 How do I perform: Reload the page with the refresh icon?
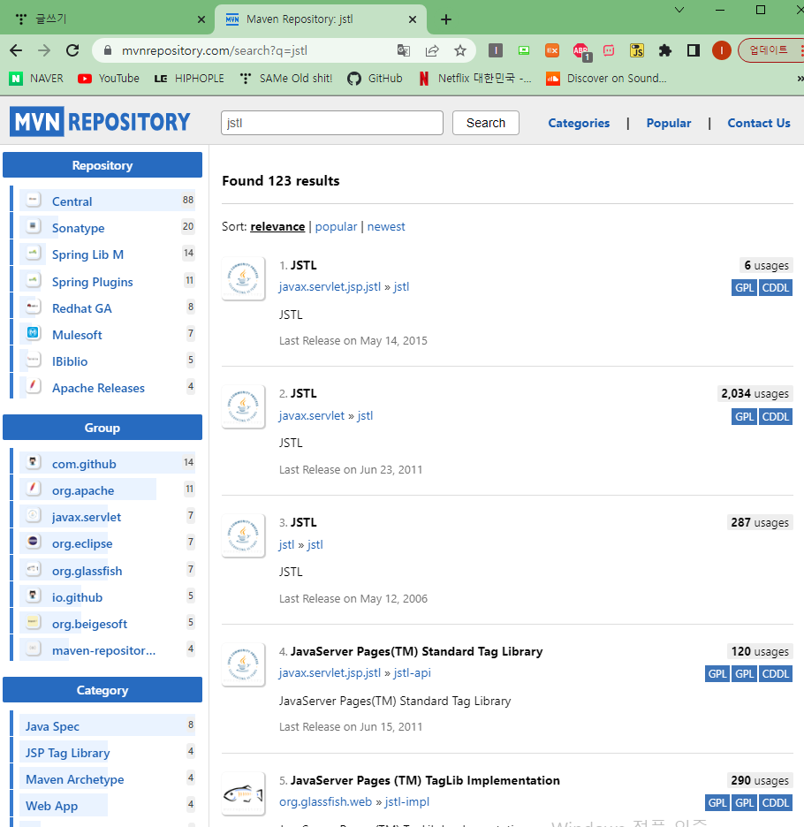(72, 50)
